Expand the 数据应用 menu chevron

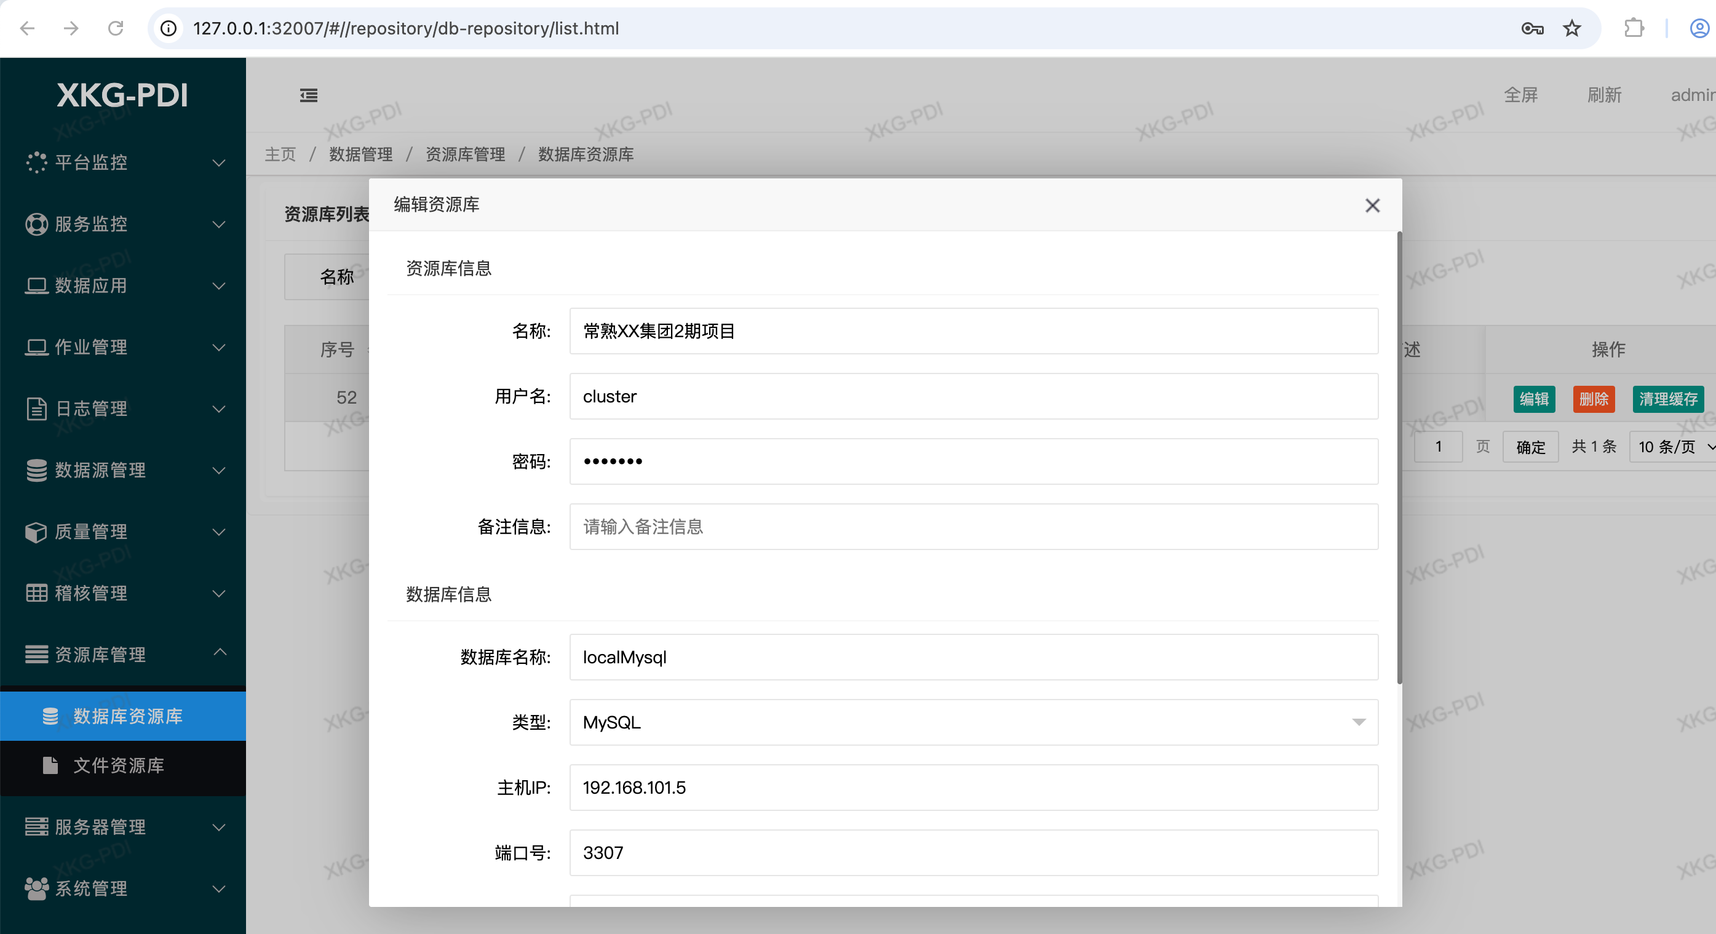218,285
